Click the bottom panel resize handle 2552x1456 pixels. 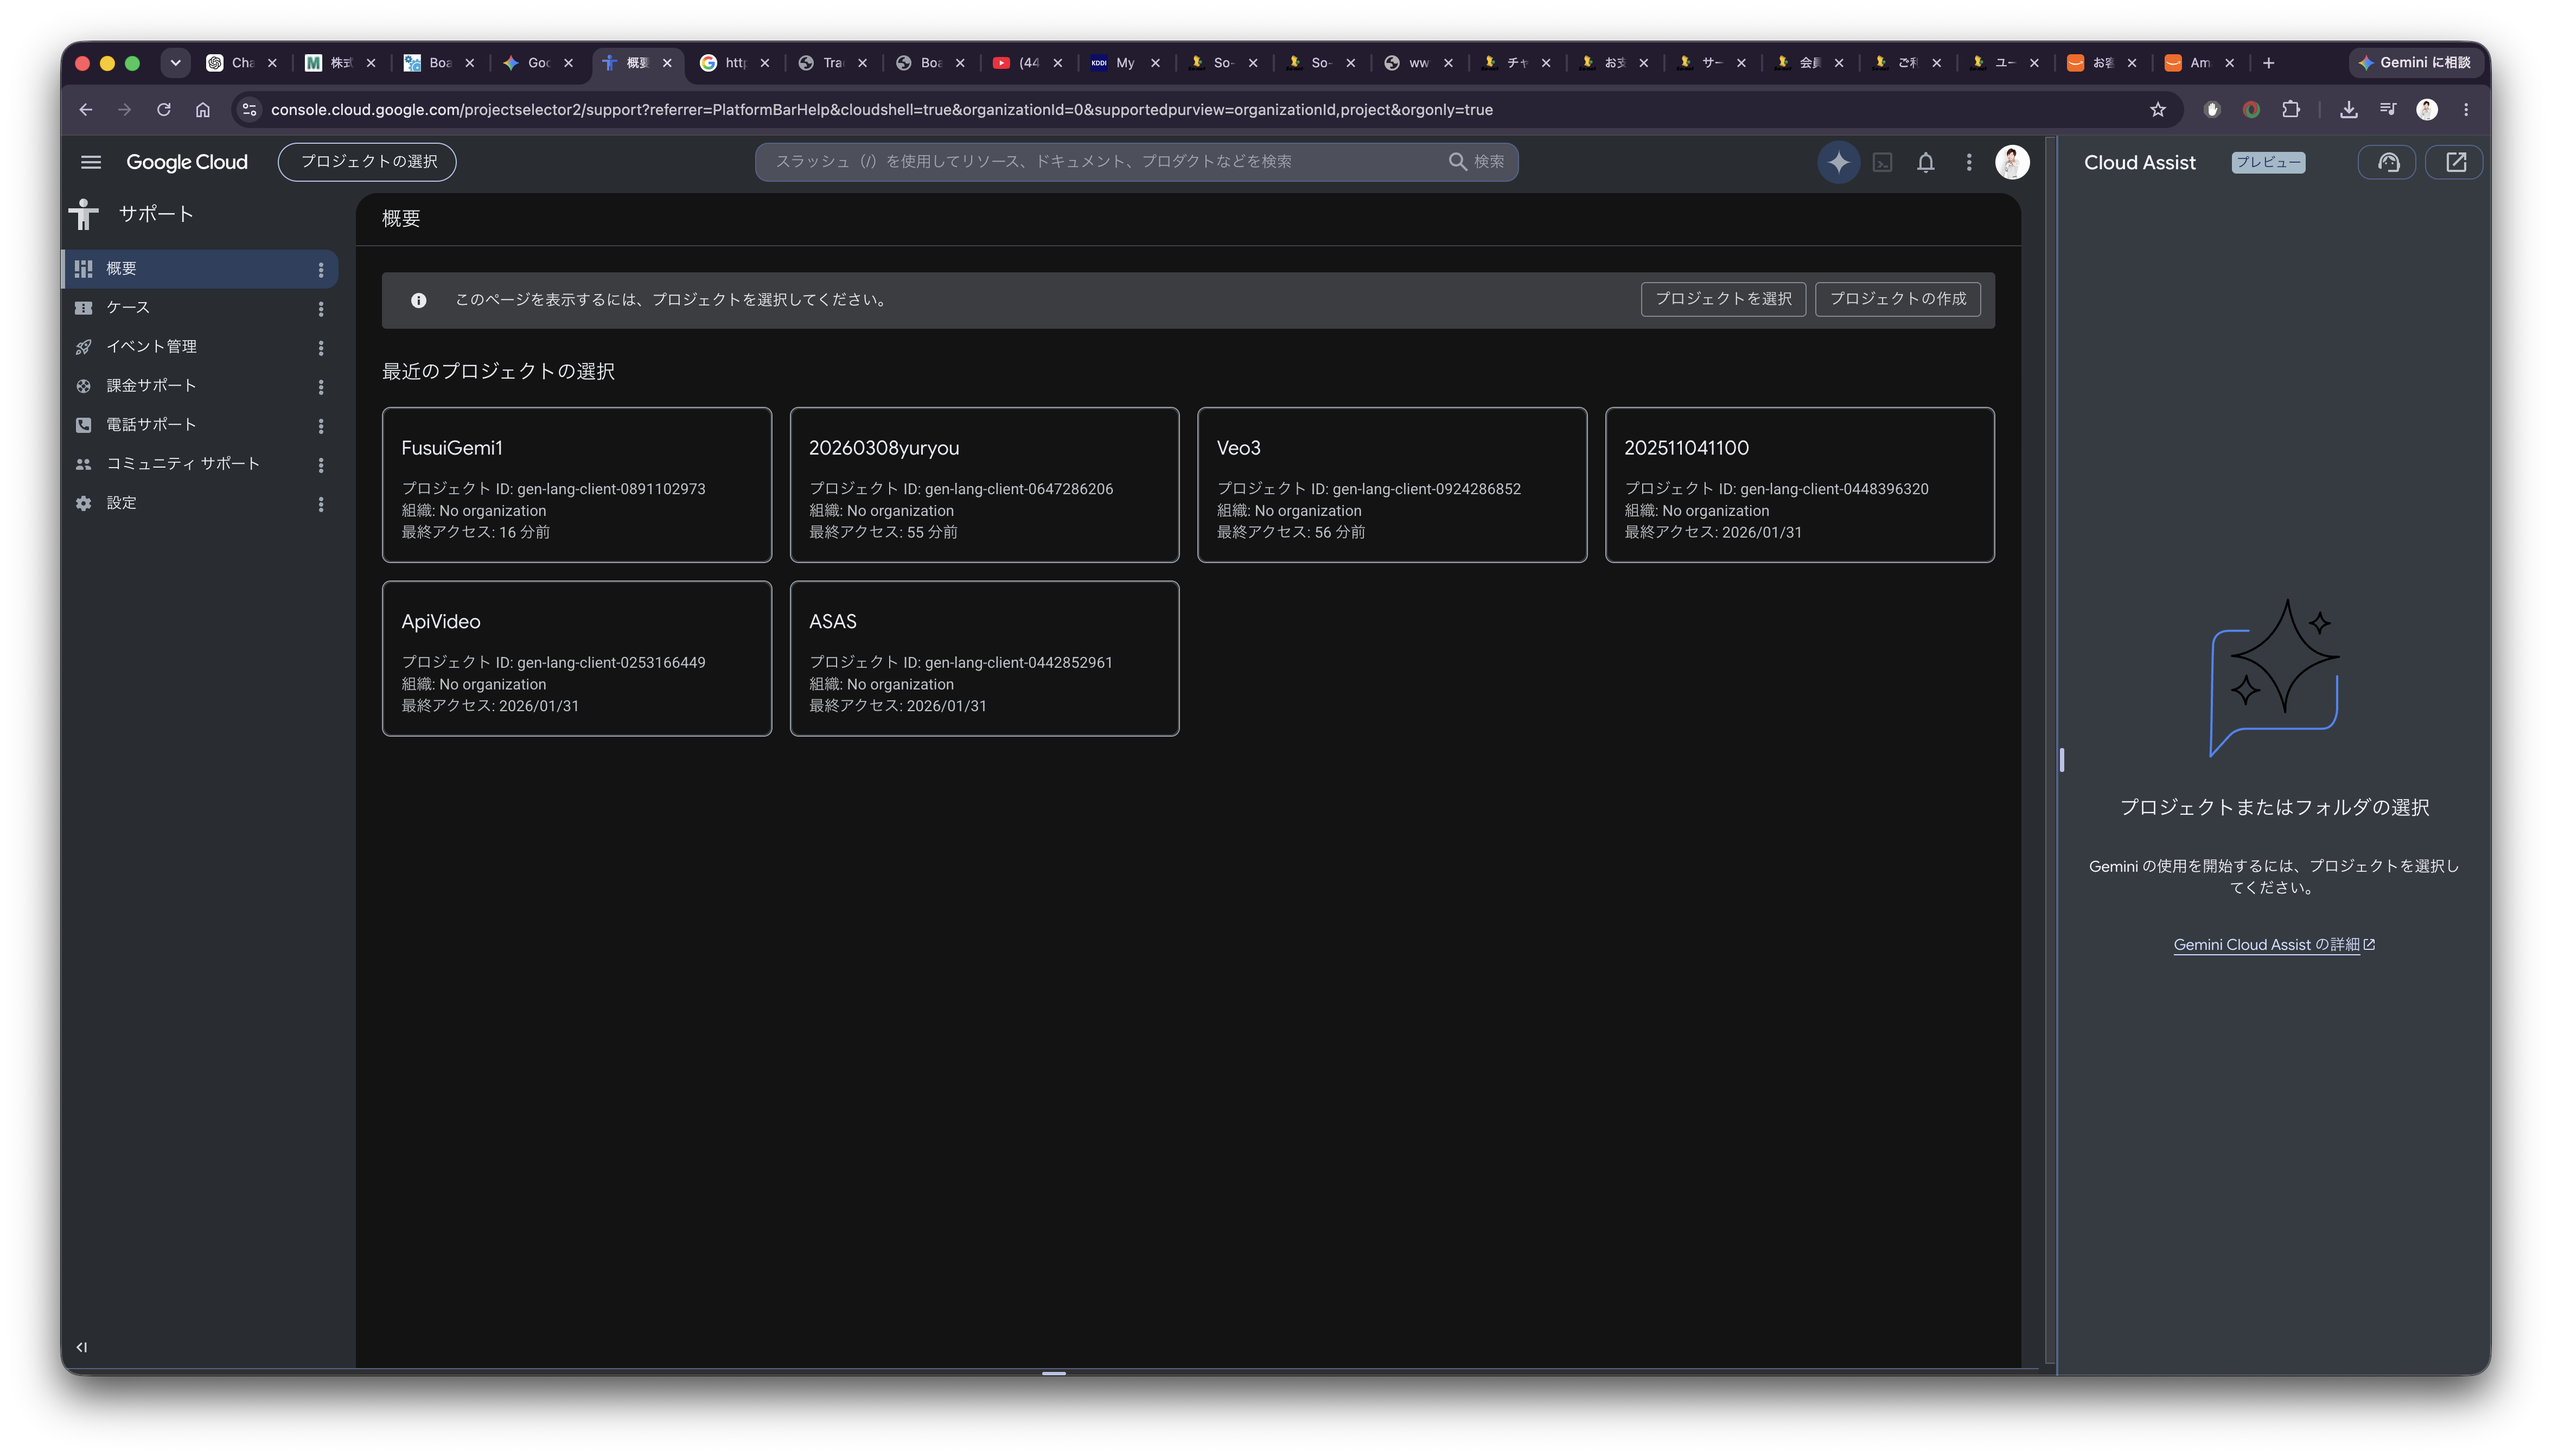click(x=1053, y=1373)
